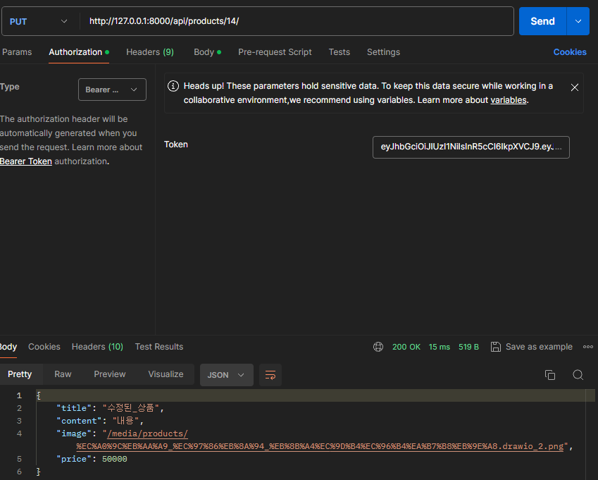The height and width of the screenshot is (480, 598).
Task: Open the Cookies link at top right
Action: click(570, 52)
